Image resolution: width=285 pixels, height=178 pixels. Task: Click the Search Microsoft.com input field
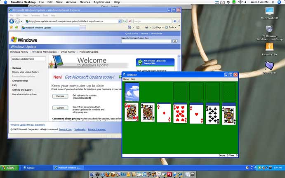pos(146,41)
